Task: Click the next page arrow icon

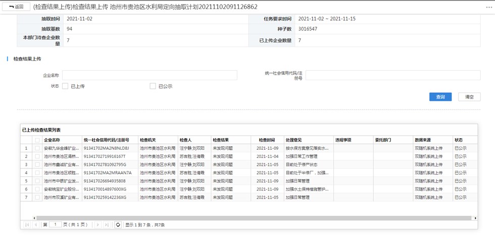Action: (x=98, y=224)
